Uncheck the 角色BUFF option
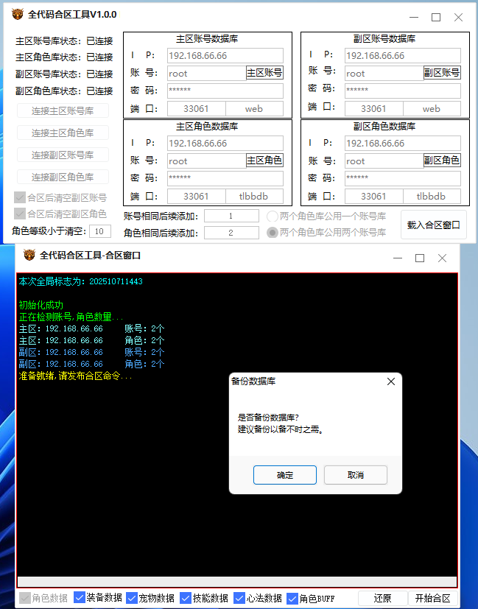Image resolution: width=478 pixels, height=609 pixels. coord(292,598)
